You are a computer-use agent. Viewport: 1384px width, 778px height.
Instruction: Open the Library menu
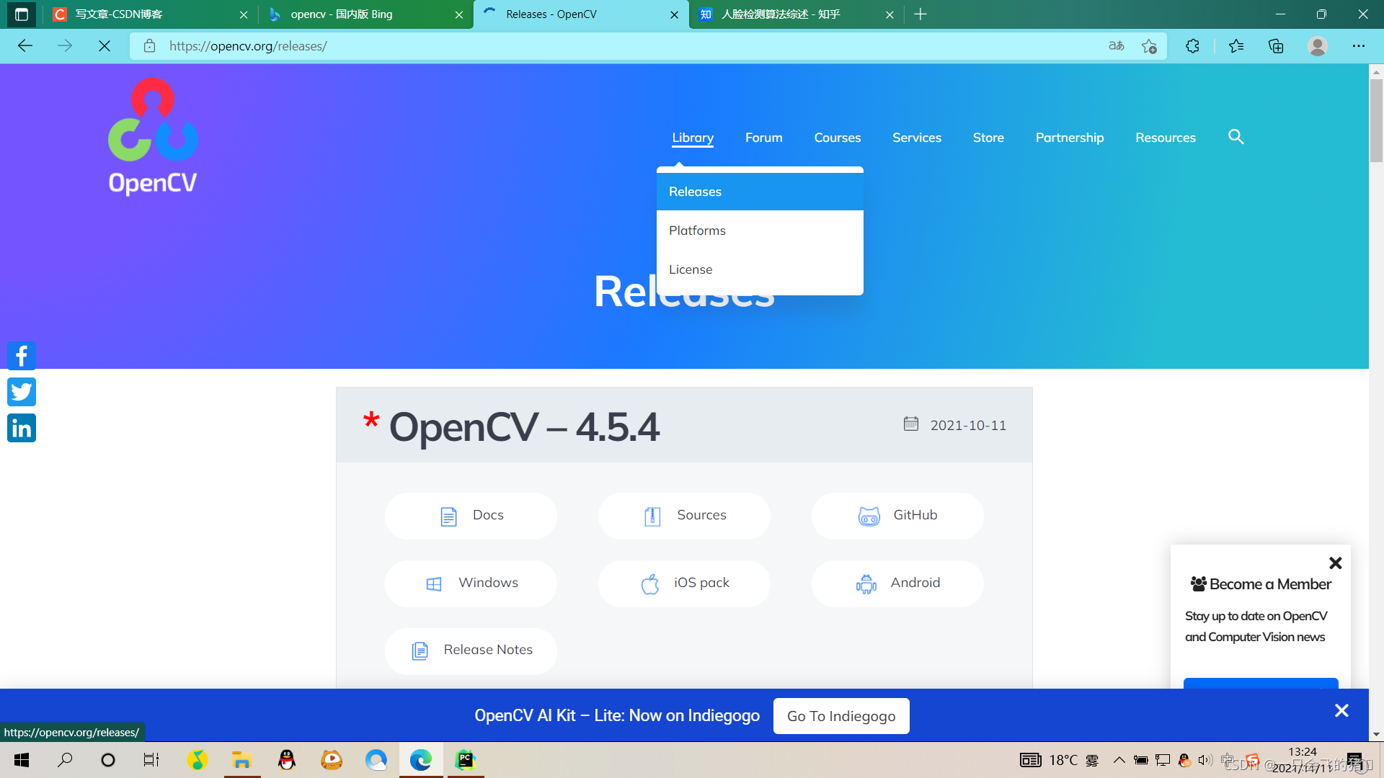pos(693,138)
